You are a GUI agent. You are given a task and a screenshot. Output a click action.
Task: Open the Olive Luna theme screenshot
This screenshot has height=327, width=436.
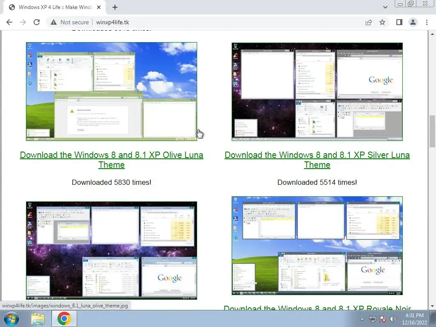tap(112, 92)
